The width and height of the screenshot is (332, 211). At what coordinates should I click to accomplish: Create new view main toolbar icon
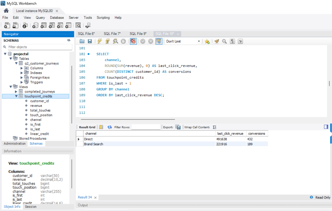pos(52,25)
